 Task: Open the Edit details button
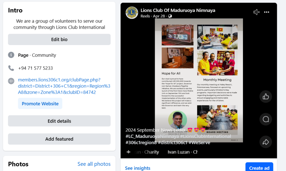(59, 121)
